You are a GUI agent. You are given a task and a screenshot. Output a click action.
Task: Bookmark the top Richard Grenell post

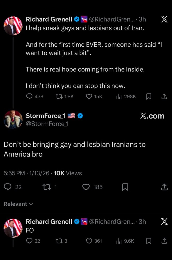pos(149,96)
